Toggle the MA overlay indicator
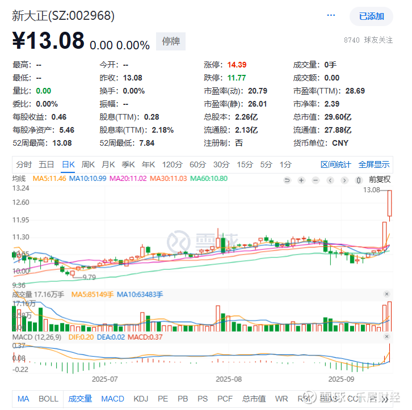Screen dimensions: 412x410 23,399
